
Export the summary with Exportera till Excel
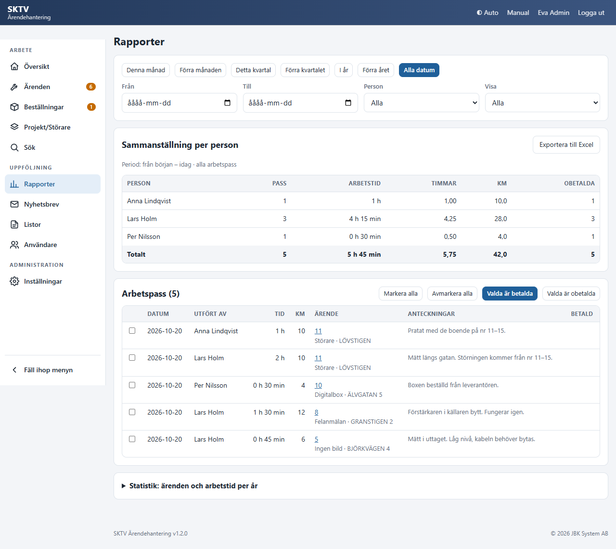566,144
